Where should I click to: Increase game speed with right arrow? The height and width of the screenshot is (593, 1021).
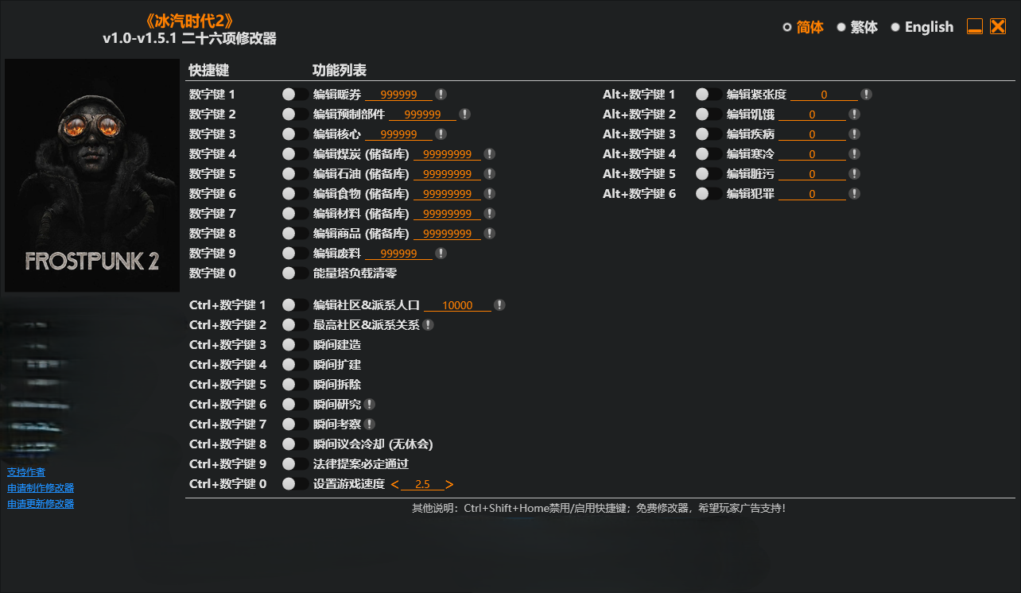click(449, 485)
